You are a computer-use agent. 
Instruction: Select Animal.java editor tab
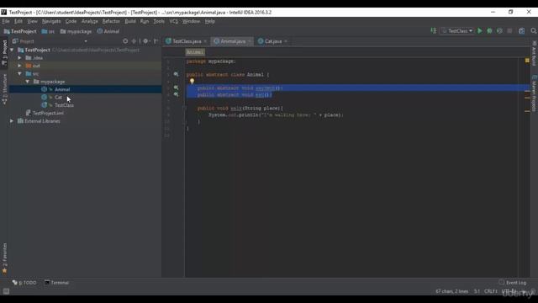[232, 41]
